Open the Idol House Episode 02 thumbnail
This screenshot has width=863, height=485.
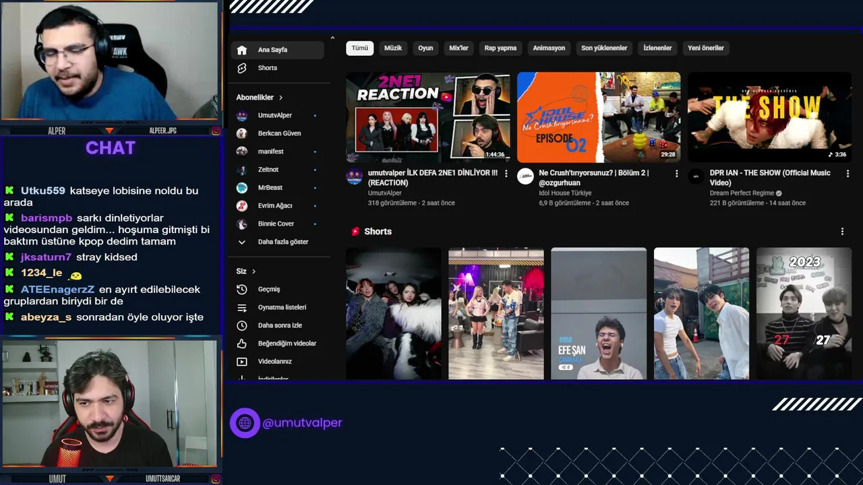coord(599,117)
